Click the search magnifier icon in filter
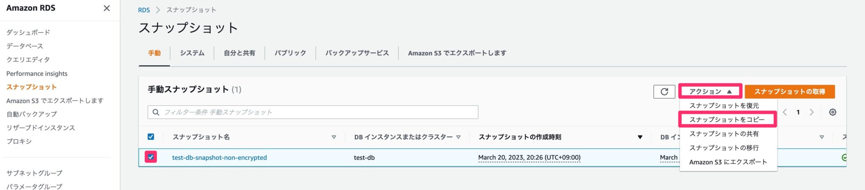This screenshot has width=865, height=190. (156, 112)
